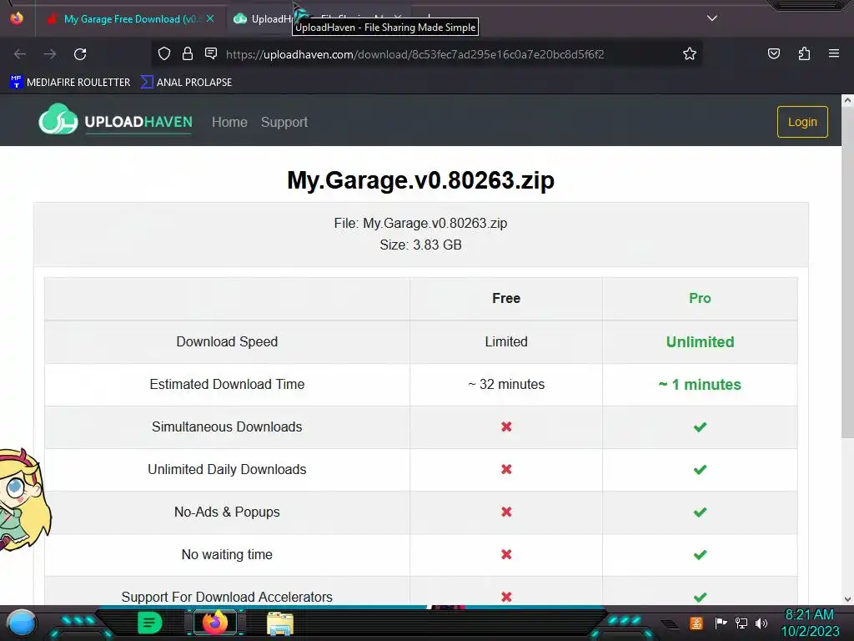854x641 pixels.
Task: Click 'Support For Download Accelerators' label
Action: [227, 597]
